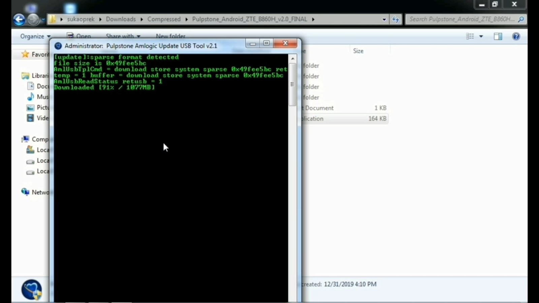Click Compressed in the address breadcrumb
Image resolution: width=539 pixels, height=303 pixels.
(x=164, y=19)
